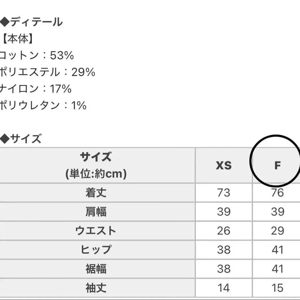Click the ポリエステル：29% material line

[48, 72]
